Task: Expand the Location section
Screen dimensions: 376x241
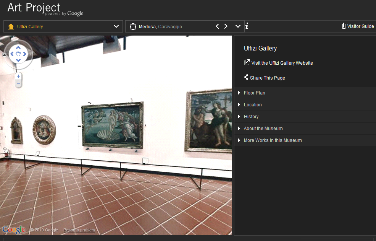Action: tap(305, 105)
